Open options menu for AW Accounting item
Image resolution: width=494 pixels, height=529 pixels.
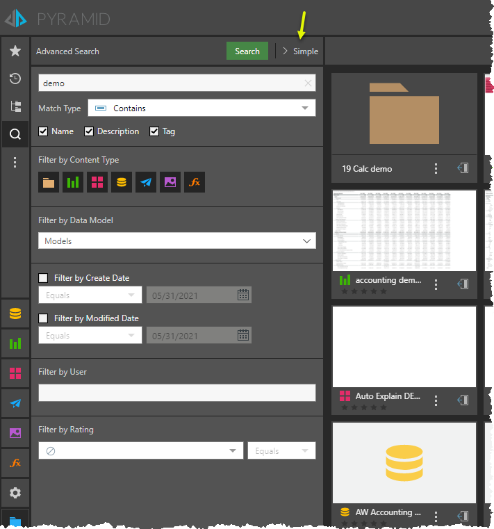pyautogui.click(x=436, y=516)
